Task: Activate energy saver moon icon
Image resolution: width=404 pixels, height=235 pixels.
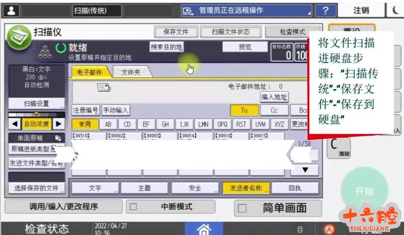Action: 397,10
